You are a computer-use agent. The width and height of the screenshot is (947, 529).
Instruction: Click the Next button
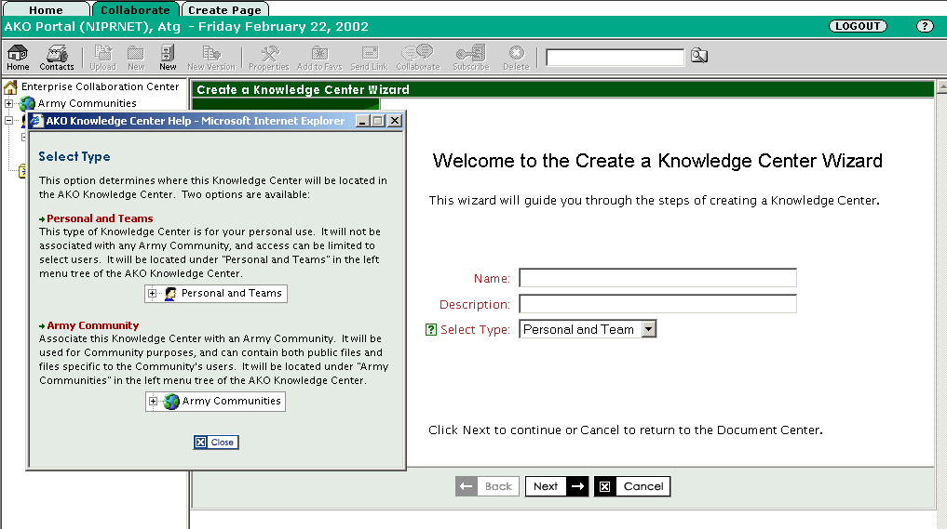(x=556, y=486)
